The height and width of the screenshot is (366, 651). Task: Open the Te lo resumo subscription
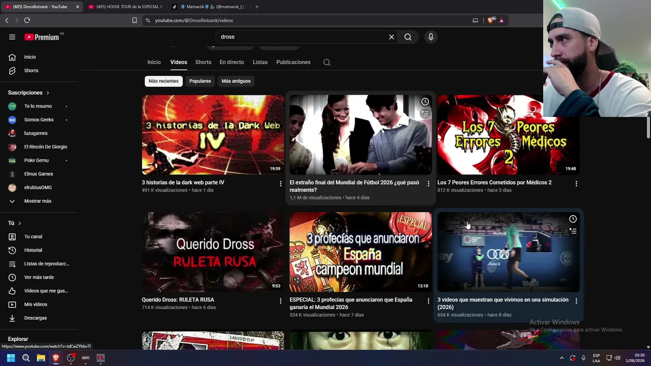pos(39,106)
